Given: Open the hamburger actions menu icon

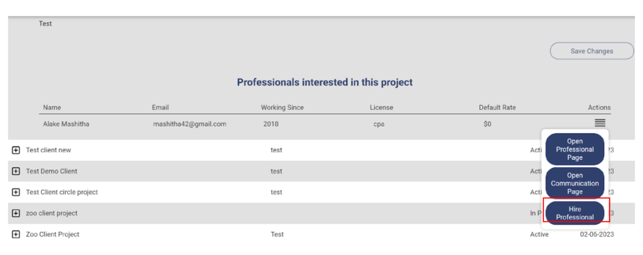Looking at the screenshot, I should tap(600, 123).
